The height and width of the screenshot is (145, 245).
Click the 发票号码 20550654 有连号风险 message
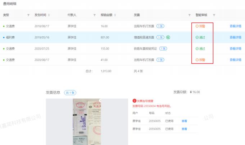click(x=152, y=106)
